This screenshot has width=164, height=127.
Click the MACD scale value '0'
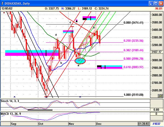point(156,114)
